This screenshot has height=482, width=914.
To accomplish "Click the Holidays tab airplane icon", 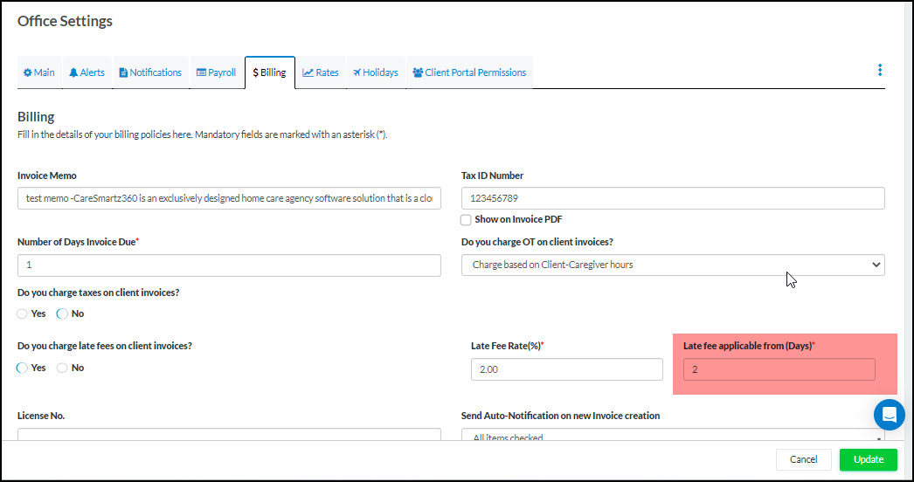I will tap(357, 72).
